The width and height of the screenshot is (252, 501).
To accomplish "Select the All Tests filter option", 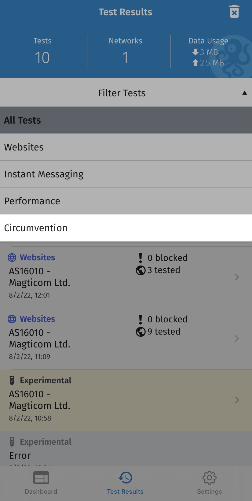I will [x=126, y=120].
